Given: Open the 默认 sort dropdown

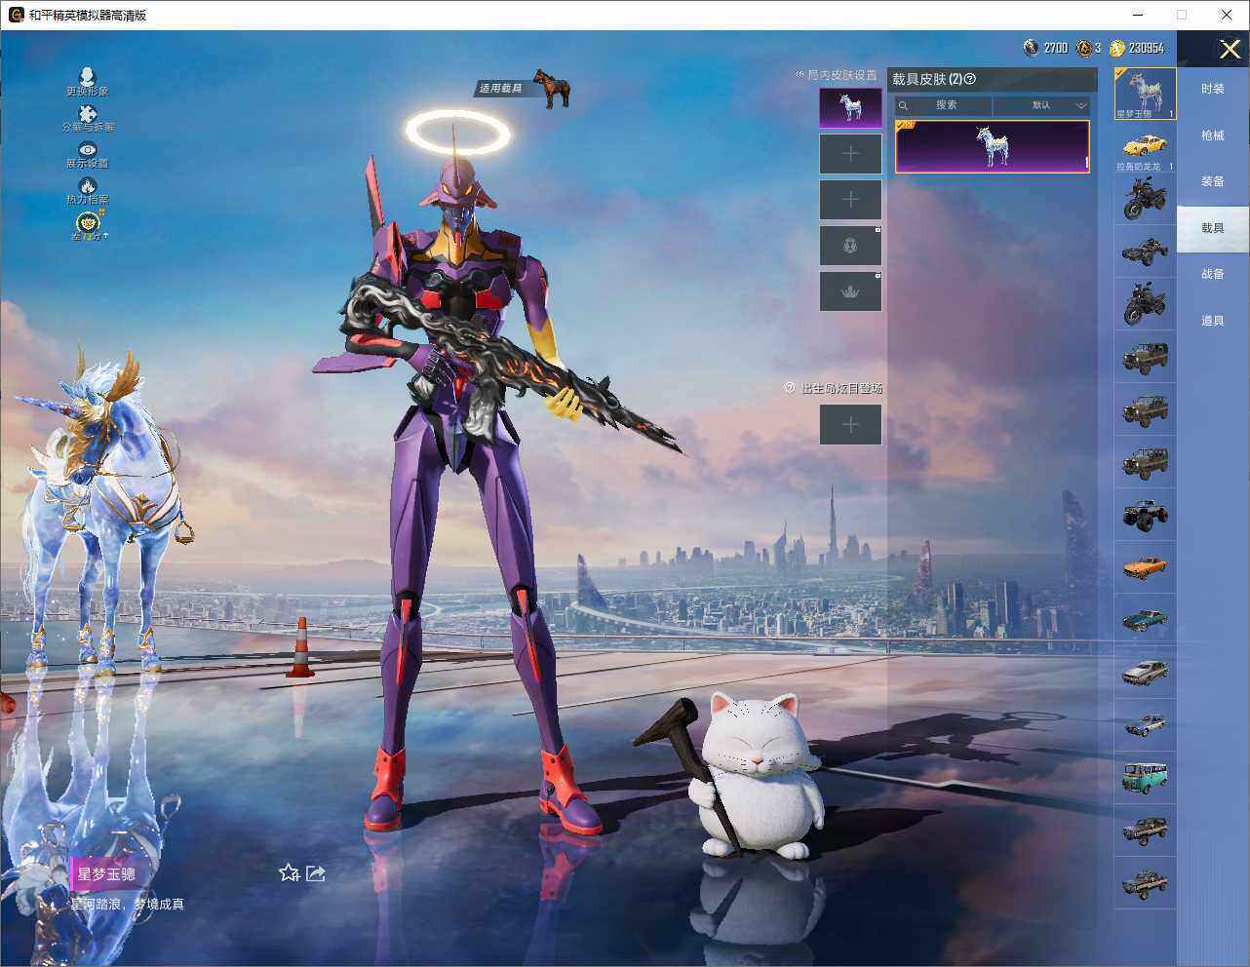Looking at the screenshot, I should (1041, 105).
